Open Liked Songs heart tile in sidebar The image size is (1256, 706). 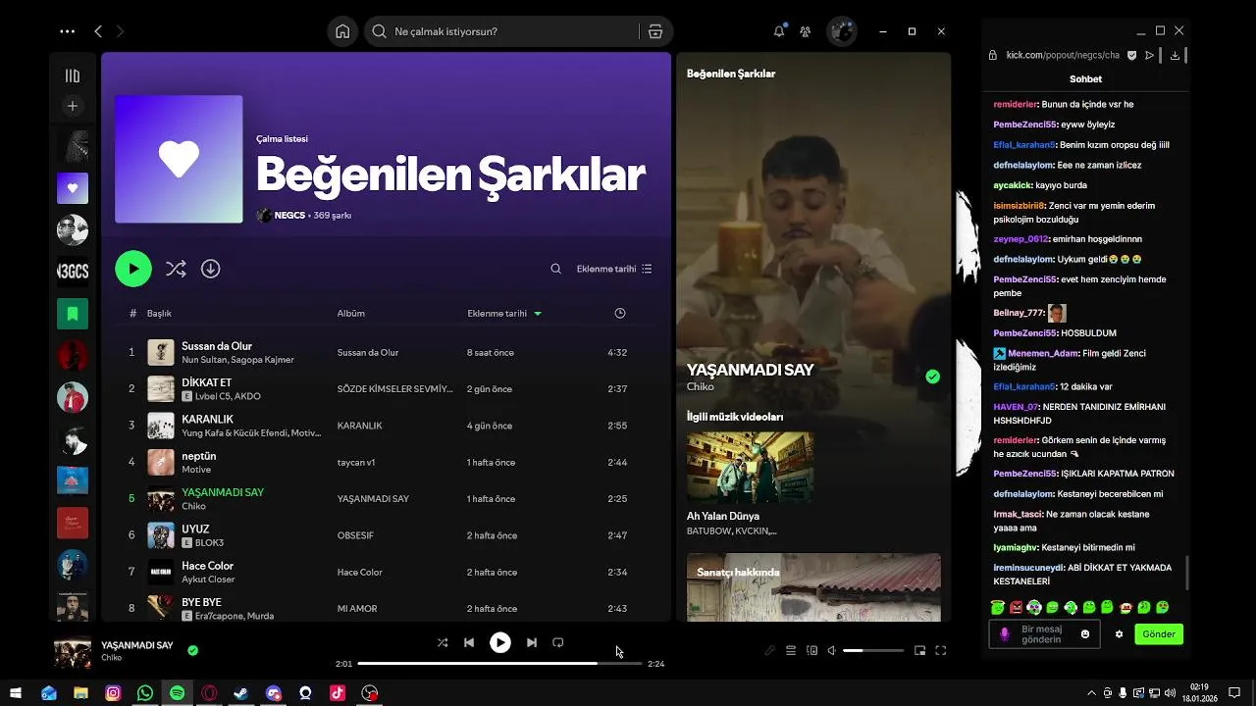(73, 187)
